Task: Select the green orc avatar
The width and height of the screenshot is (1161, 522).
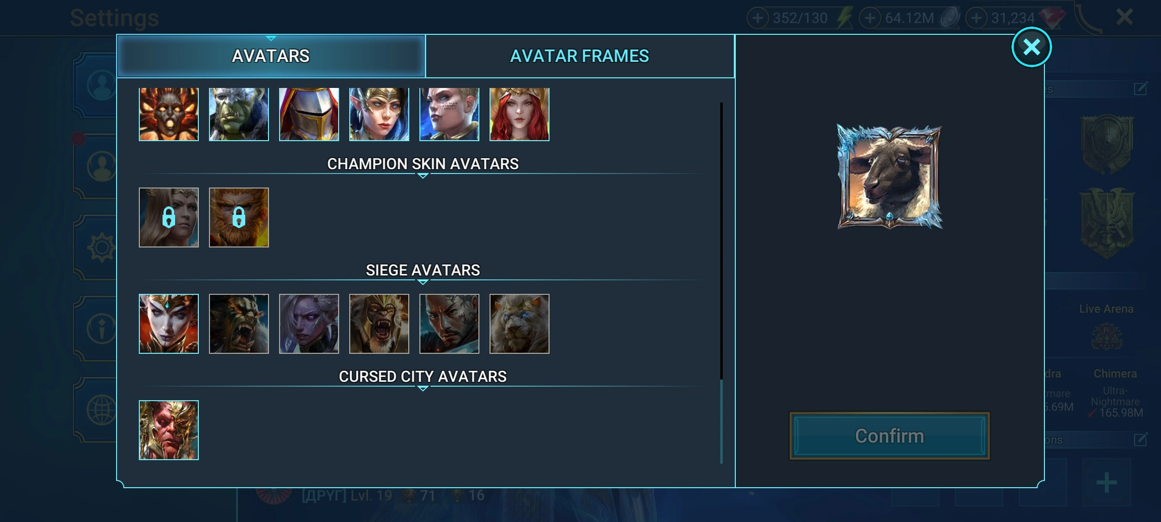Action: [x=239, y=114]
